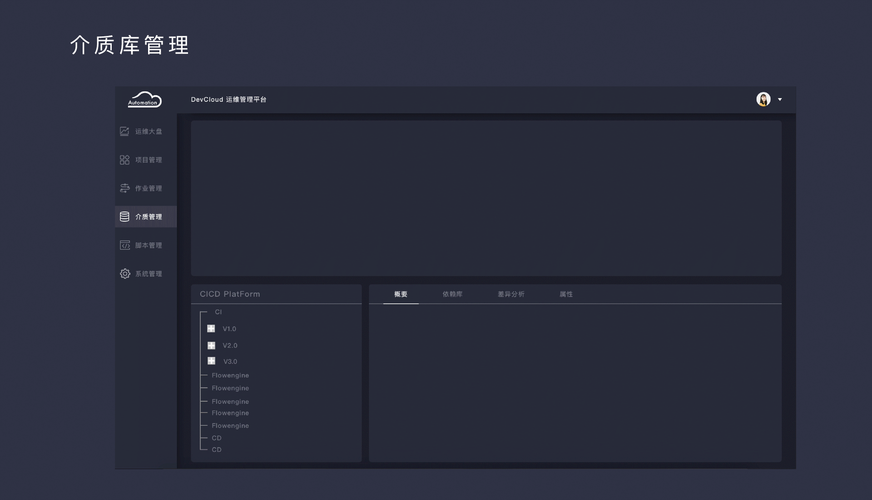Select the 介质管理 database icon
Screen dimensions: 872x500
click(124, 217)
